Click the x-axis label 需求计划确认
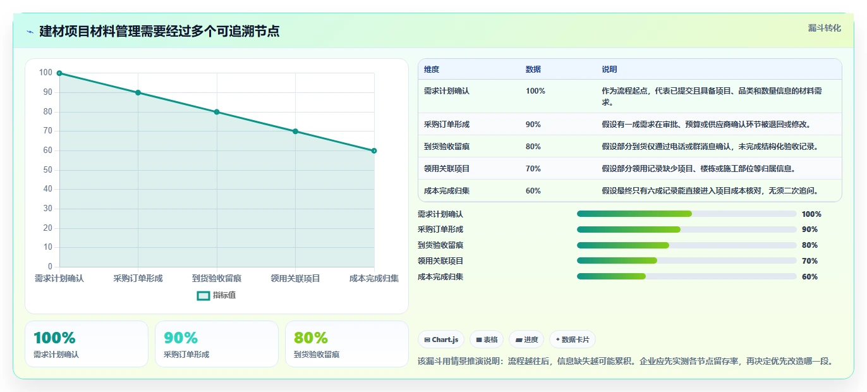Image resolution: width=867 pixels, height=392 pixels. click(x=59, y=278)
